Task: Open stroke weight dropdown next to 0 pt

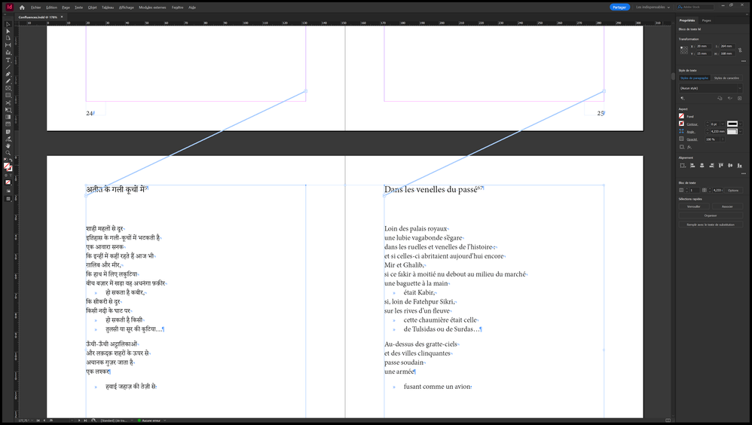Action: [x=723, y=124]
